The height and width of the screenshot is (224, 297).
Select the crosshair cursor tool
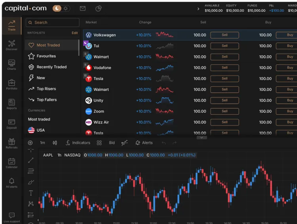(x=30, y=150)
